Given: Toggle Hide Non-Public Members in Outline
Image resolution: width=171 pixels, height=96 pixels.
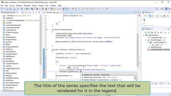Looking at the screenshot, I should [158, 33].
